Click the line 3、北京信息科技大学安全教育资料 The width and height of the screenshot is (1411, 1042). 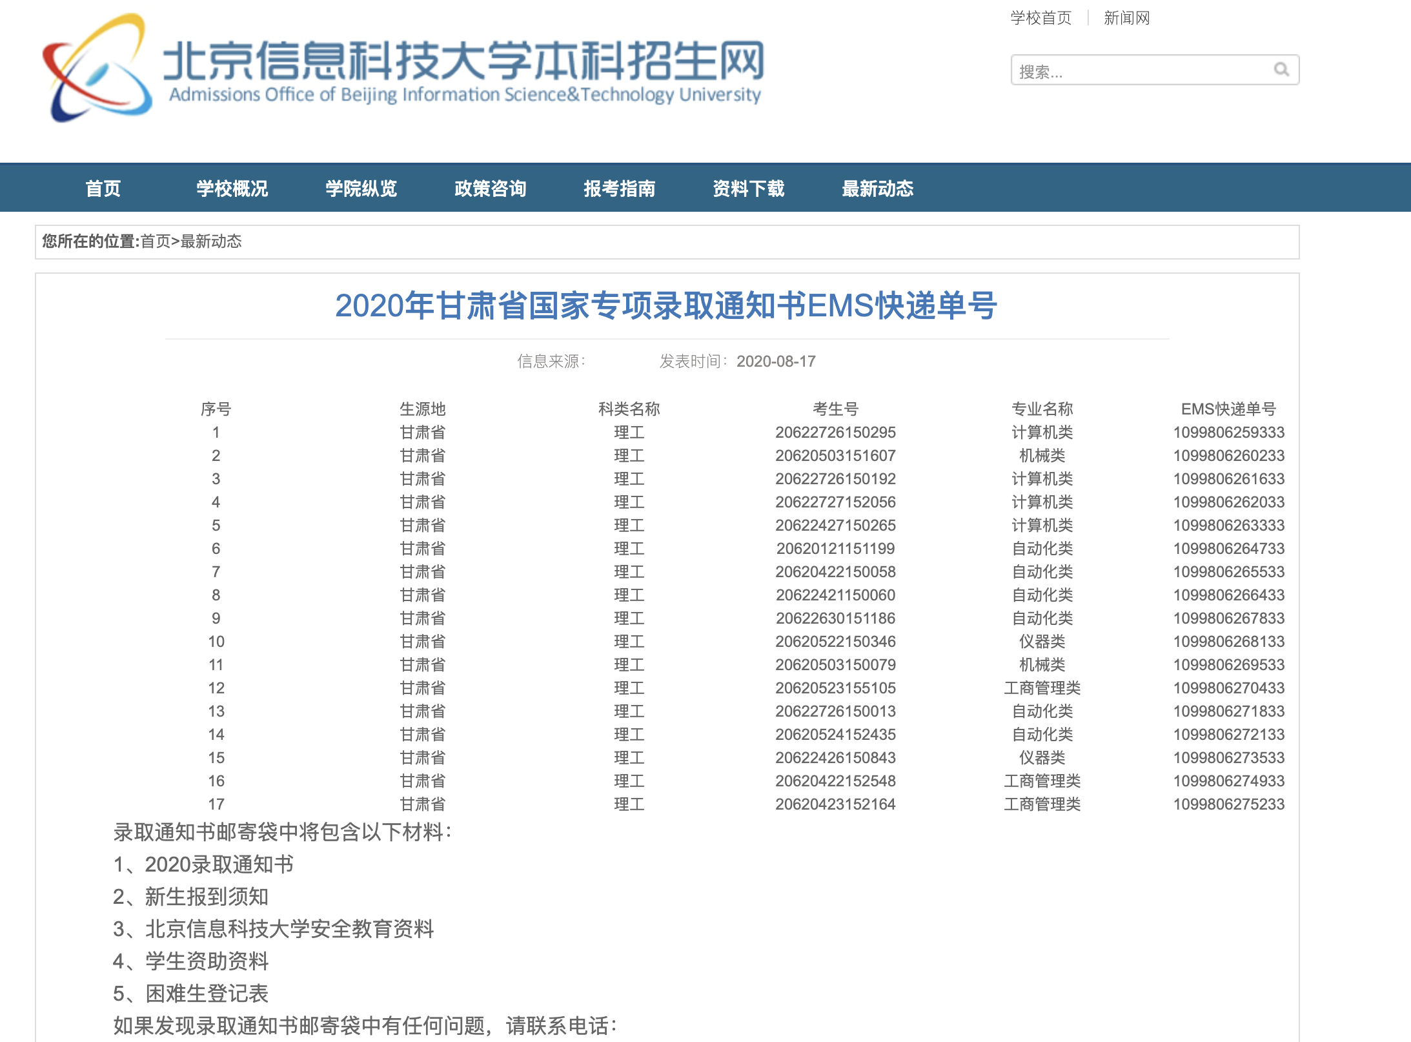(274, 929)
